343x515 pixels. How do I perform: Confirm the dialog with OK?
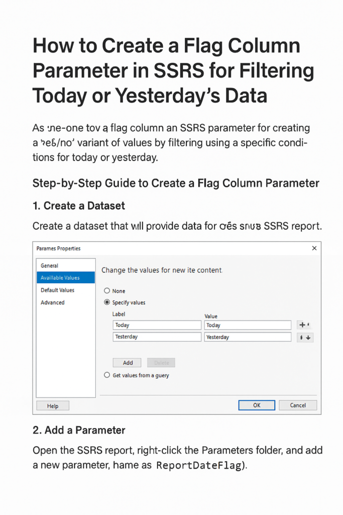(257, 405)
